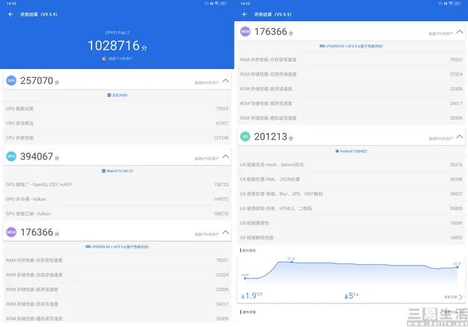Click the 21.8° peak point on the temperature chart

click(291, 262)
